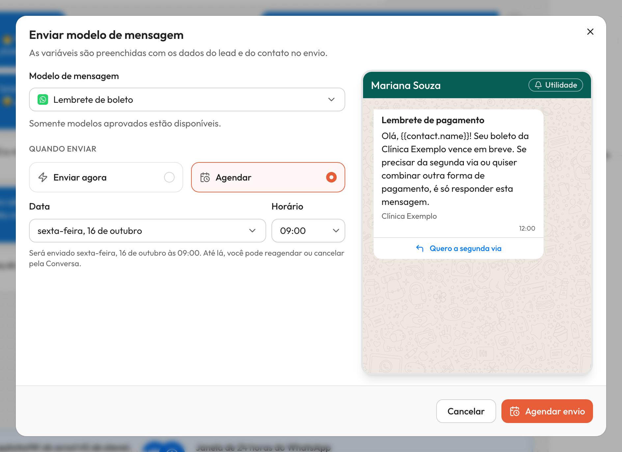Open the Lembrete de boleto template dropdown
The height and width of the screenshot is (452, 622).
click(x=187, y=99)
